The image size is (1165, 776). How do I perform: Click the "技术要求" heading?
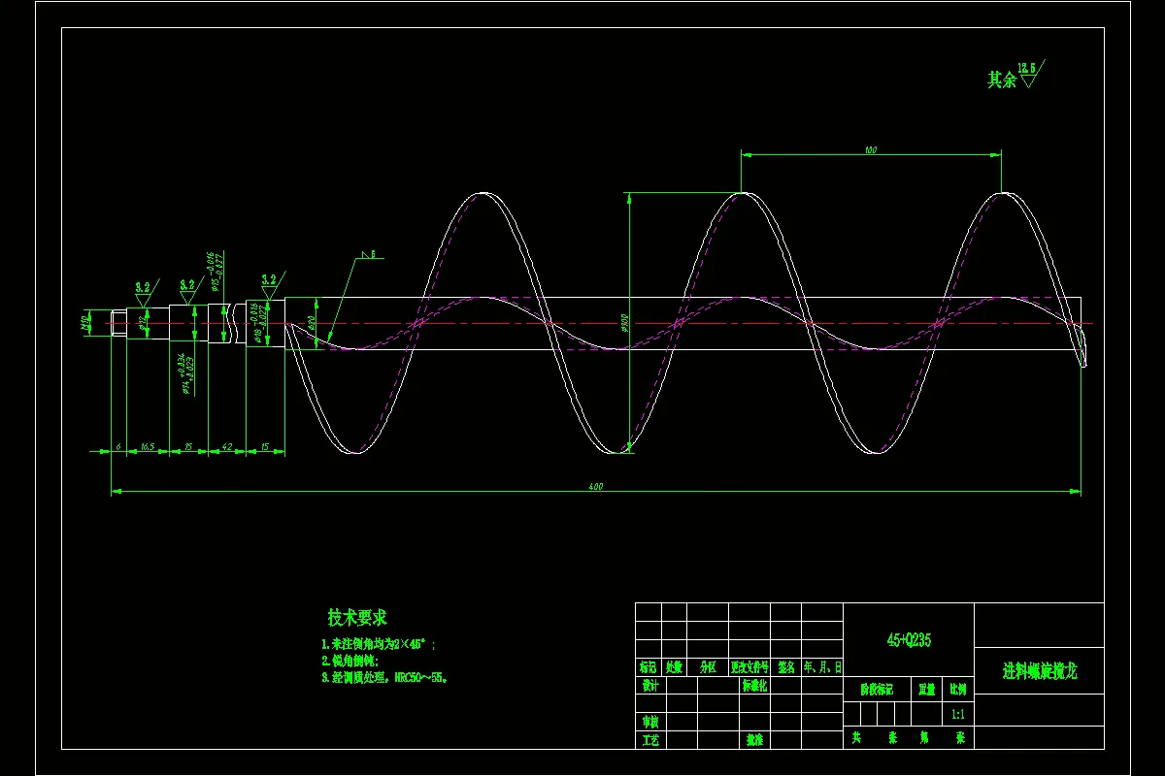click(357, 617)
